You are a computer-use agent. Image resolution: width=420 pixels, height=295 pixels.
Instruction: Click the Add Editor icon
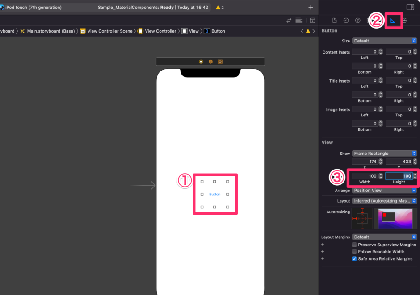coord(312,20)
